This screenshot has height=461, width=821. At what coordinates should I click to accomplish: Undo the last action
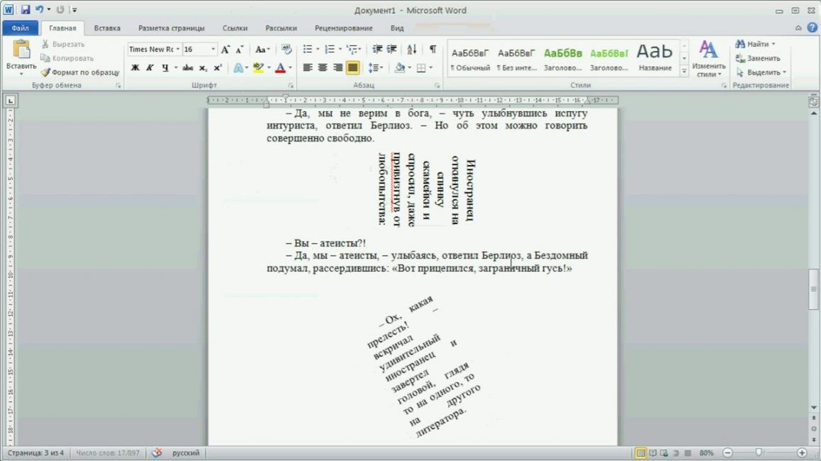[x=39, y=9]
